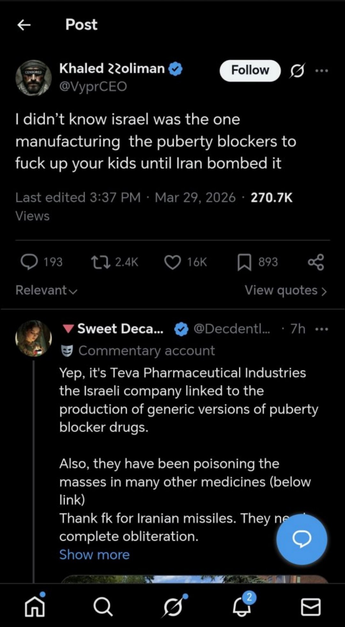Open Grok from the bottom navigation
345x627 pixels.
coord(173,607)
